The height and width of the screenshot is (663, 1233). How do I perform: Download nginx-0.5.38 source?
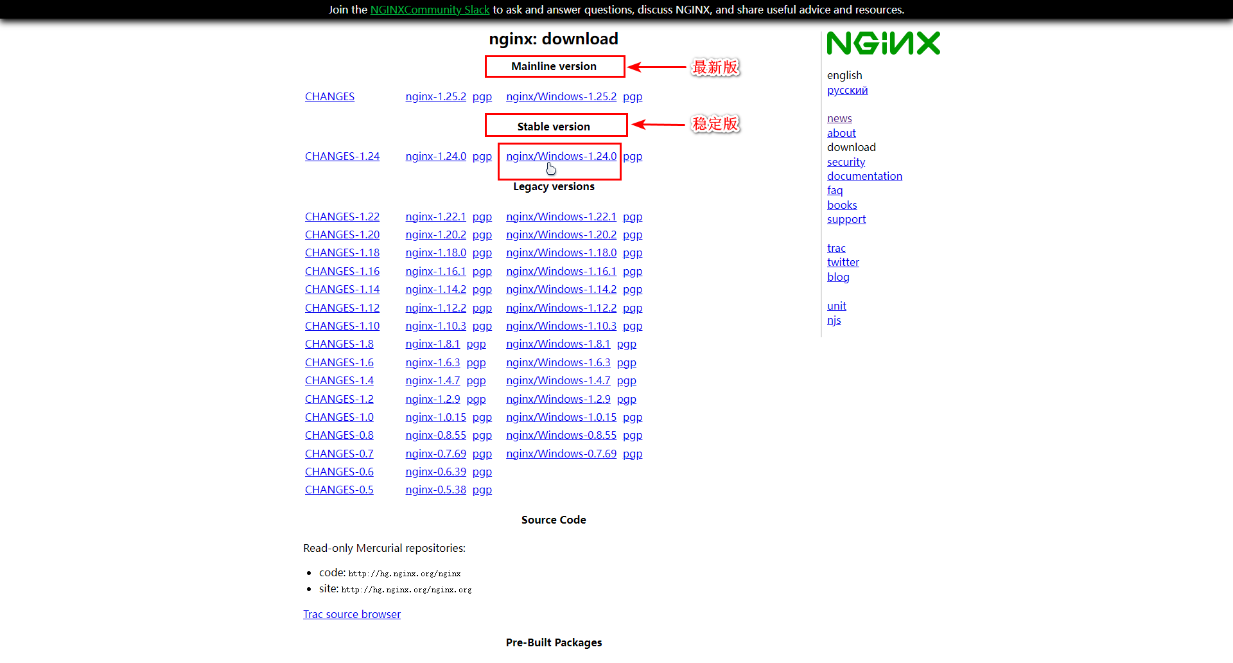click(435, 490)
